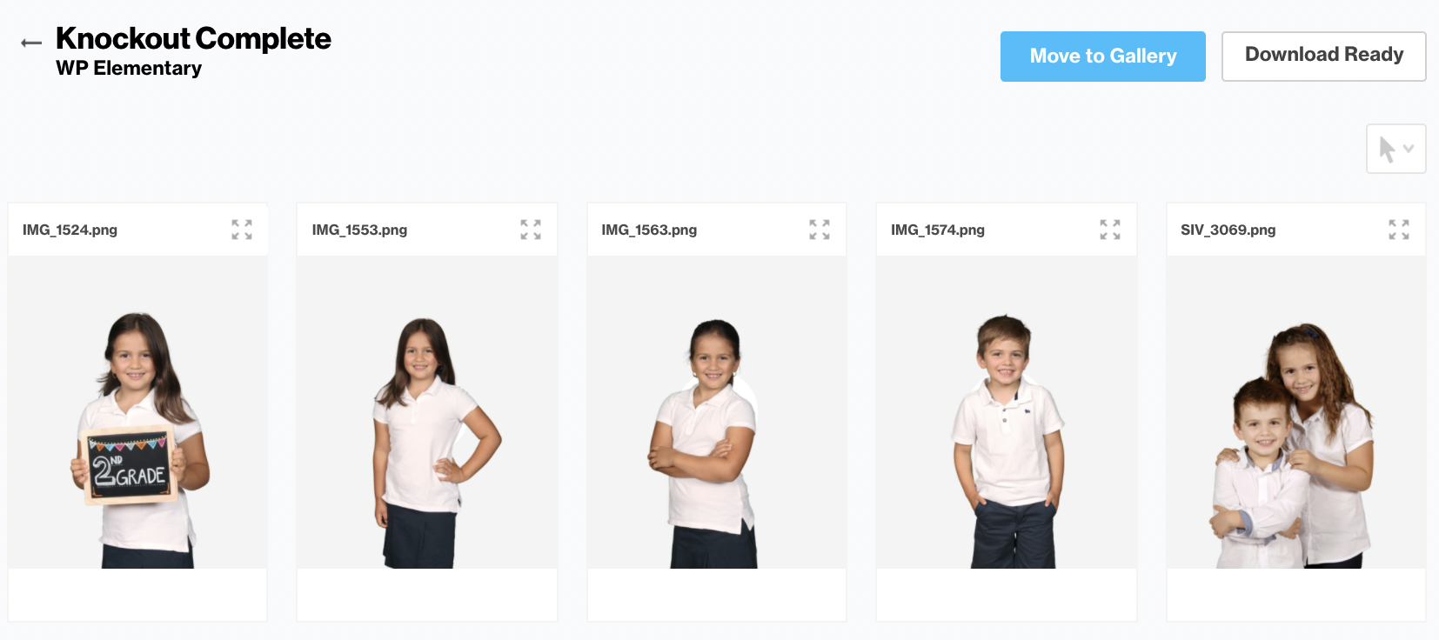Open the cursor selection mode dropdown
1439x640 pixels.
tap(1396, 149)
